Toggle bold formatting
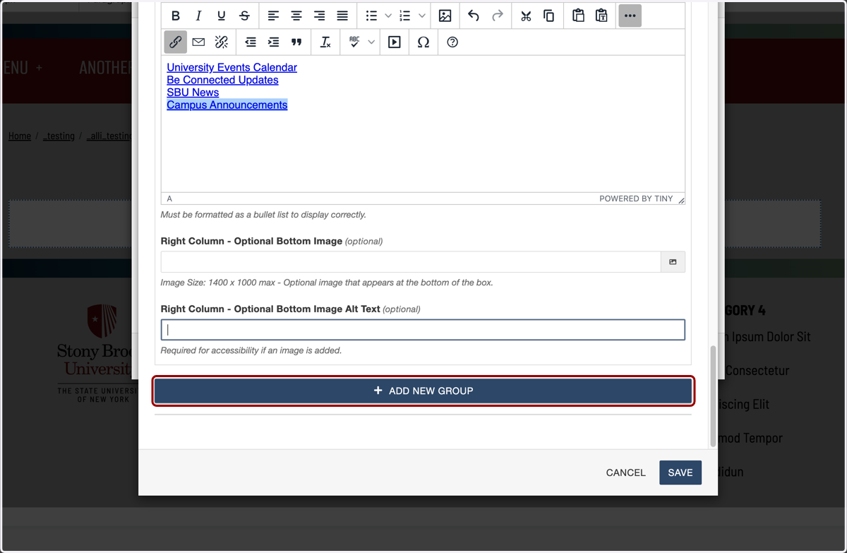The width and height of the screenshot is (847, 553). (176, 16)
